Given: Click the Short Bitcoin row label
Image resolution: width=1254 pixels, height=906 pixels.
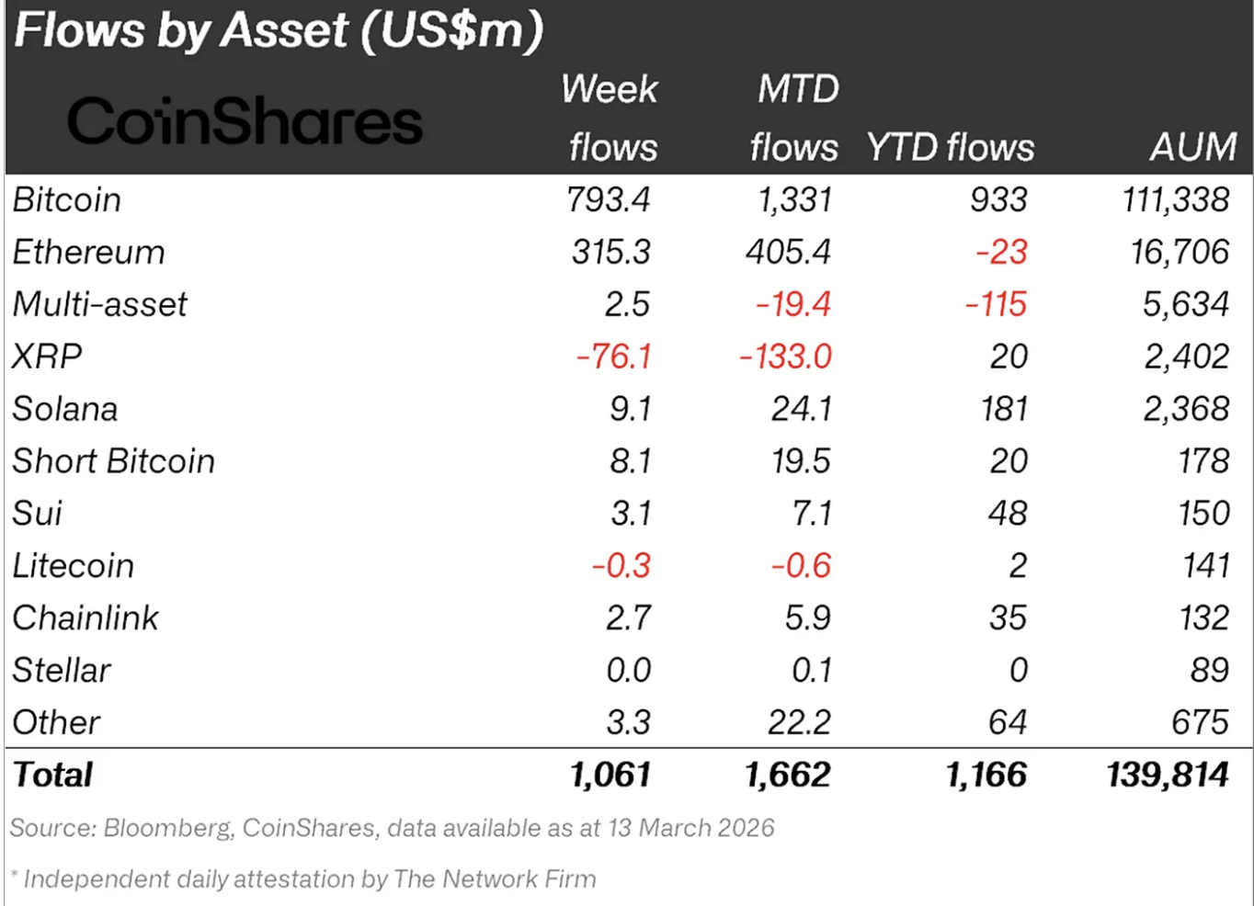Looking at the screenshot, I should point(113,461).
